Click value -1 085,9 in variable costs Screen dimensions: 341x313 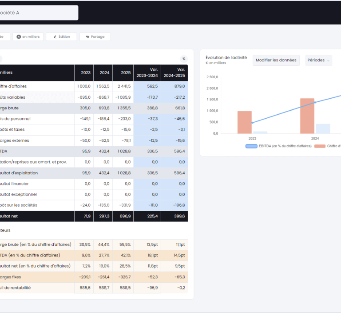coord(123,97)
